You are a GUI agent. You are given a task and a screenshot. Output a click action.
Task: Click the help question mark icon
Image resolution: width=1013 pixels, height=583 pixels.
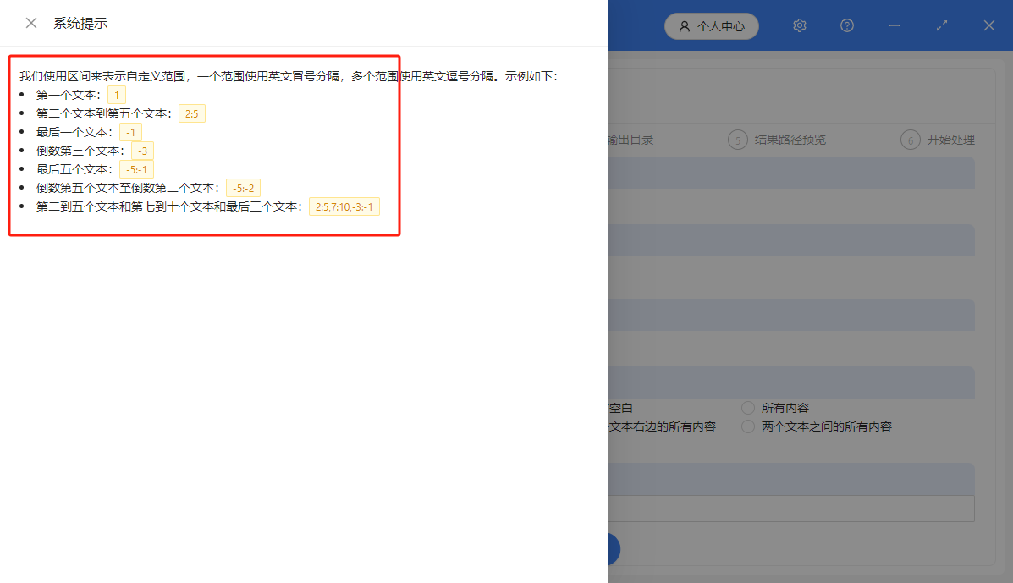tap(846, 25)
